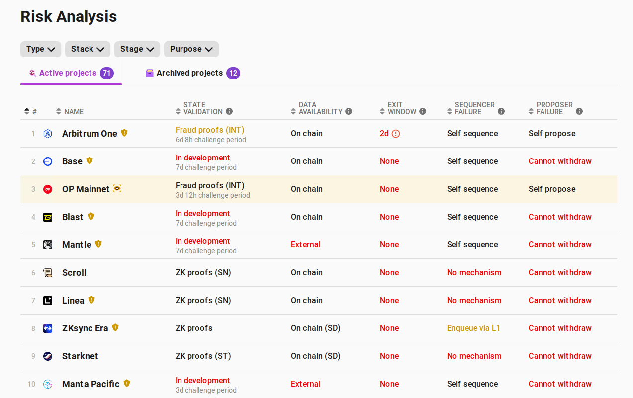Sort table by the Name column
Screen dimensions: 633x398
[70, 112]
